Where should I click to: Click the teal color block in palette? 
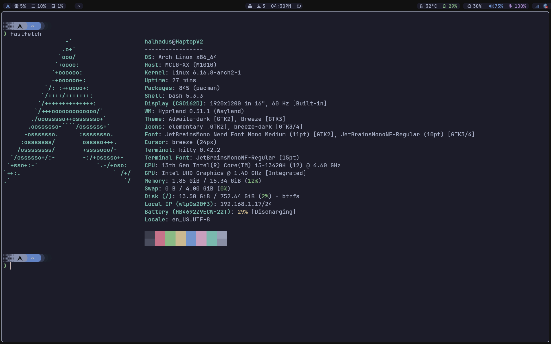point(212,239)
